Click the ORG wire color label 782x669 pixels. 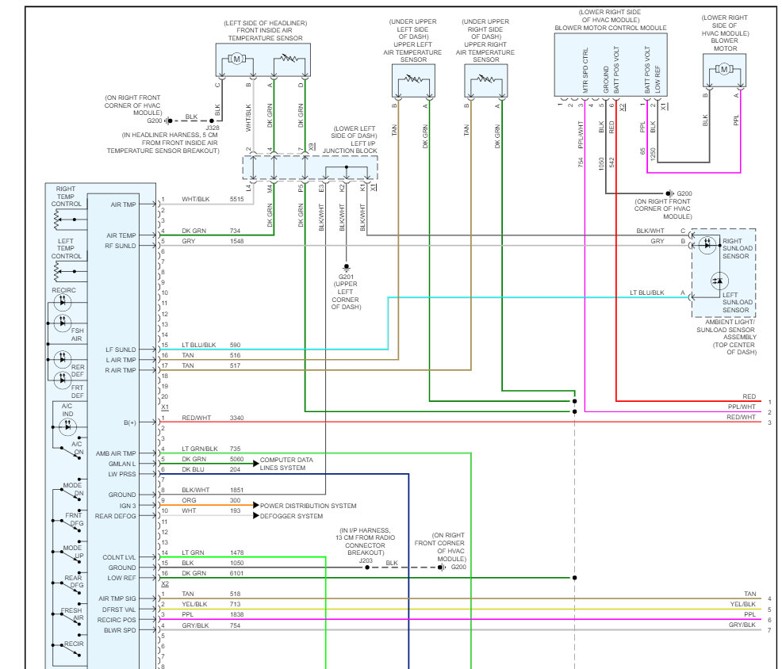tap(189, 500)
